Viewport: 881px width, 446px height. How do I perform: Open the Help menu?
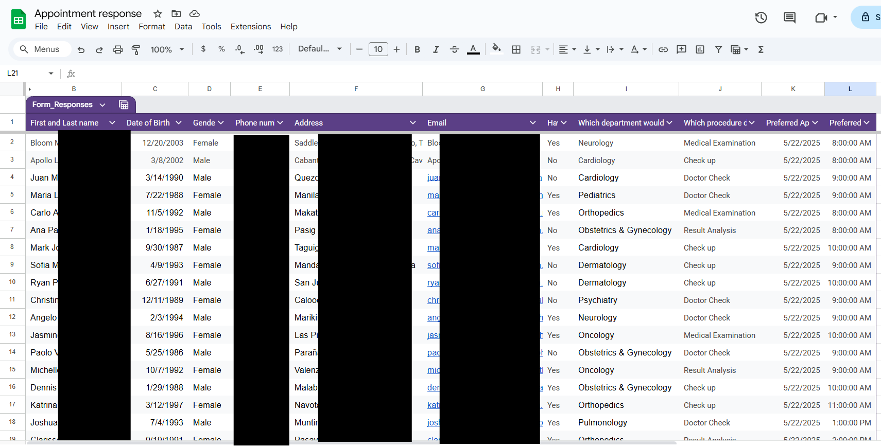point(289,27)
